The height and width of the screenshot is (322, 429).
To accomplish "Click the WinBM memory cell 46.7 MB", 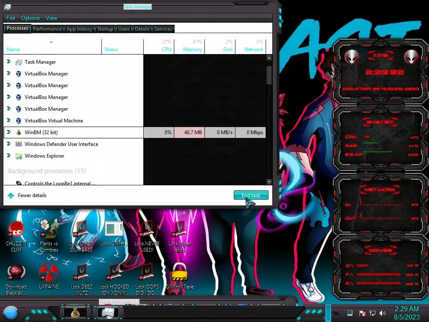I will pyautogui.click(x=189, y=132).
